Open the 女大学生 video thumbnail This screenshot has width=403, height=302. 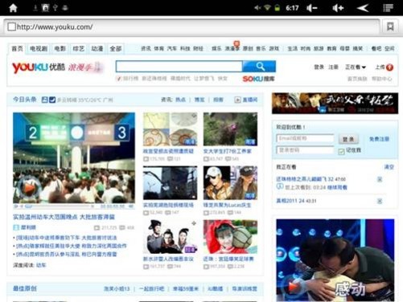(230, 129)
